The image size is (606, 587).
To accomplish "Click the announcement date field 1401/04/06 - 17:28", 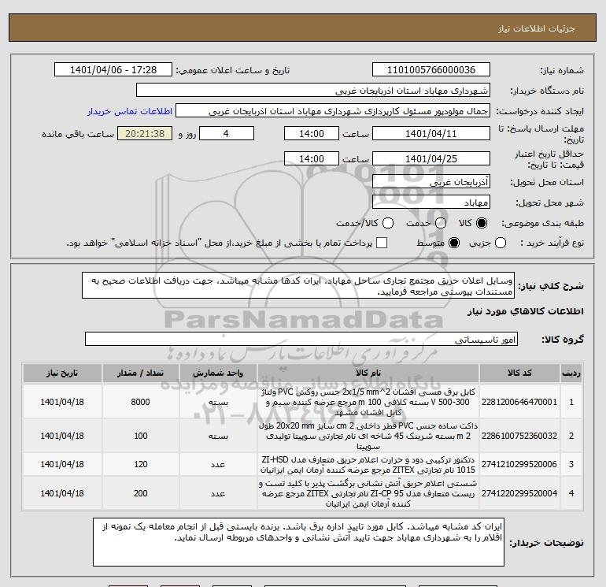I will (113, 69).
